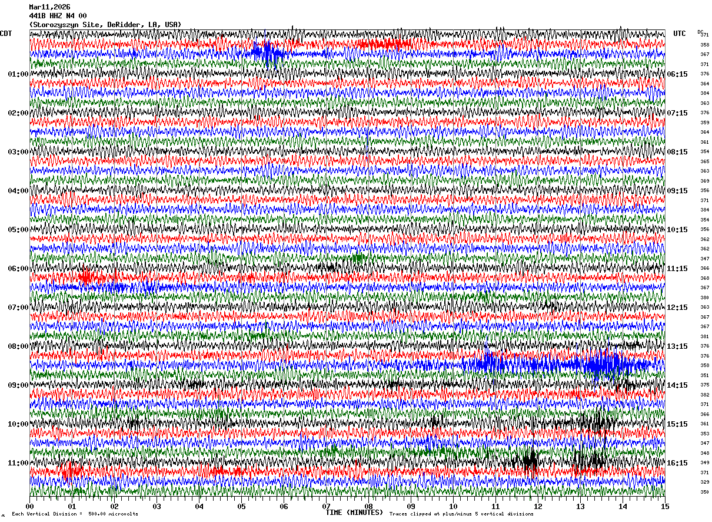This screenshot has height=522, width=712.
Task: Select minute tick label 06 on time axis
Action: 284,506
